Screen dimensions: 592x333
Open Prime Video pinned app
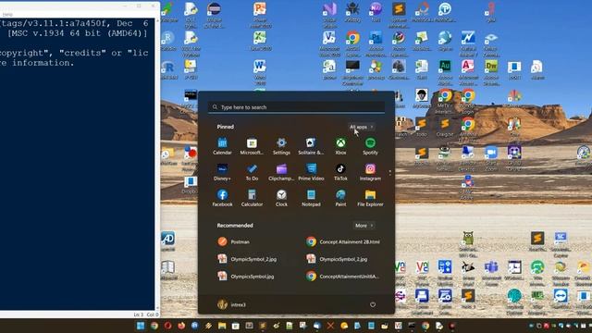coord(311,173)
